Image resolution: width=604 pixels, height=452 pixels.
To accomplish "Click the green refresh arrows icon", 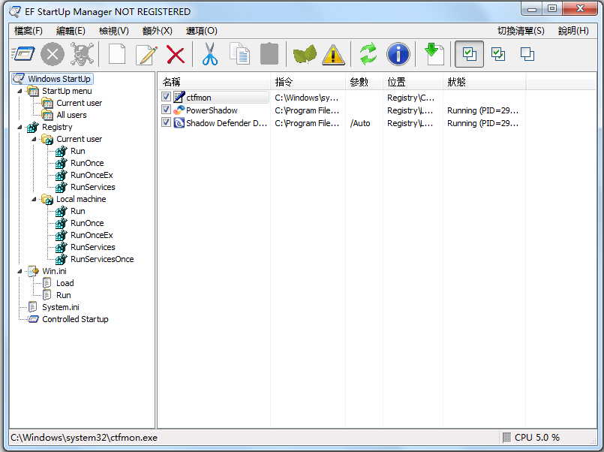I will [x=368, y=54].
